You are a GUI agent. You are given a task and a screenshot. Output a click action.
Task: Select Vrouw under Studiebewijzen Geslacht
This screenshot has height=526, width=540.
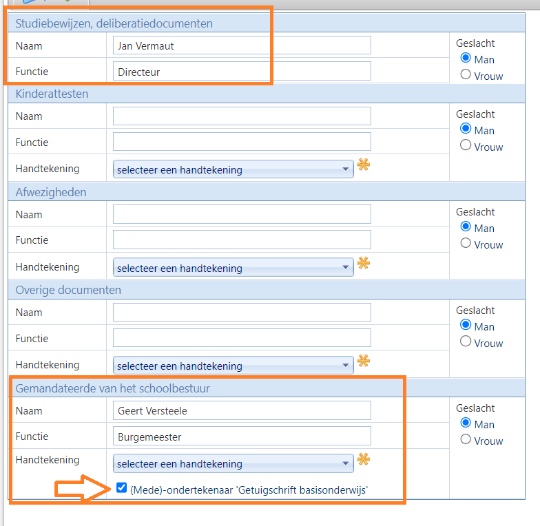pyautogui.click(x=466, y=74)
